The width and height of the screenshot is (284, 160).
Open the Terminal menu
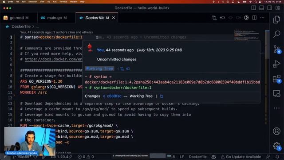tap(63, 2)
